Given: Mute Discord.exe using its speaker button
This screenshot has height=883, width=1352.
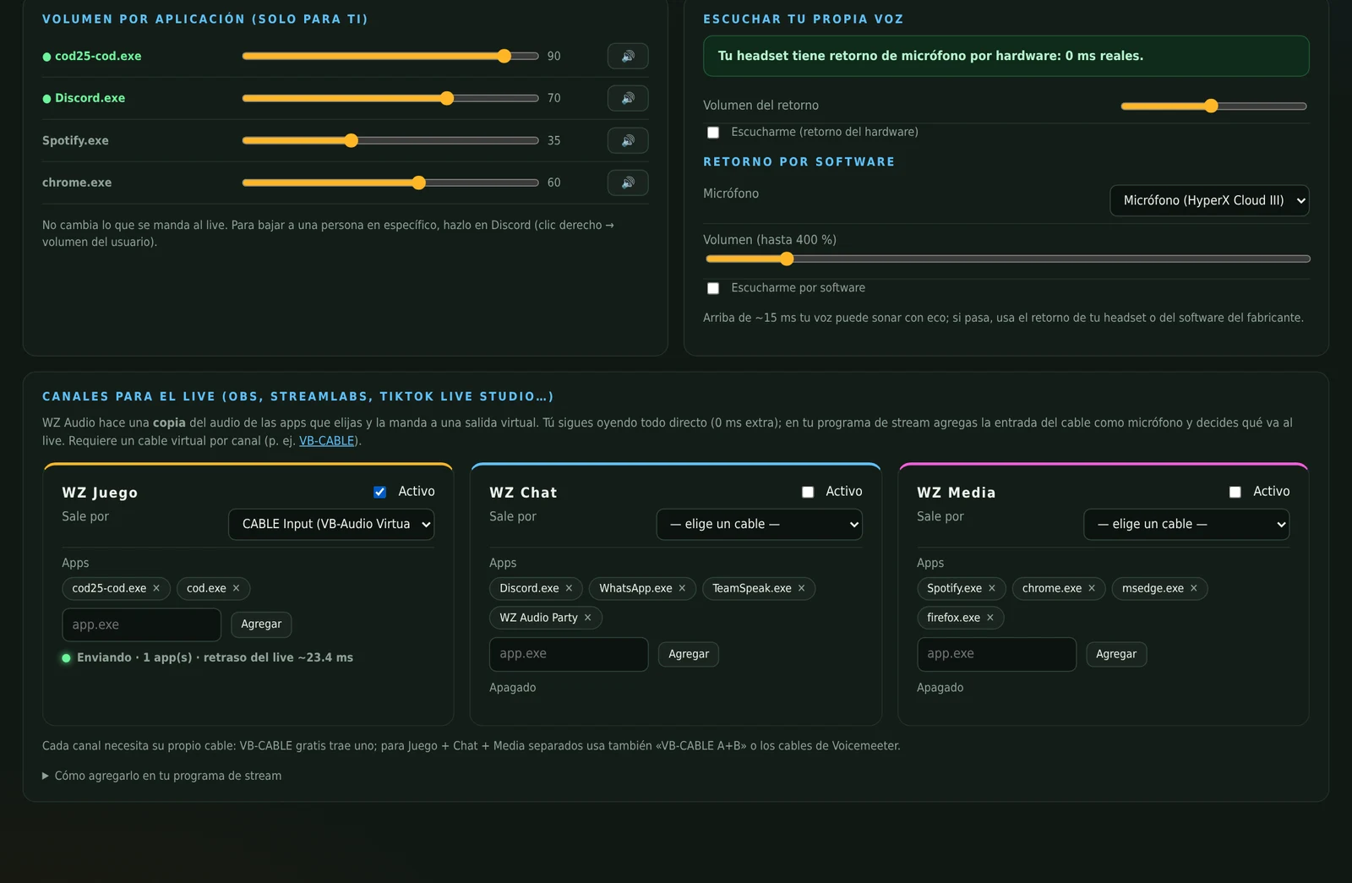Looking at the screenshot, I should pos(628,98).
